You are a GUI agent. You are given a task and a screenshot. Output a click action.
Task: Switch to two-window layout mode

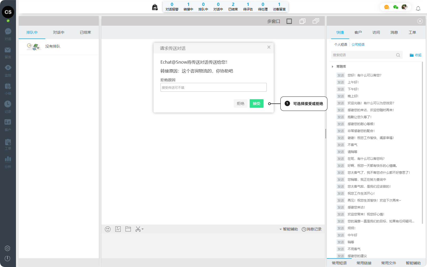303,21
